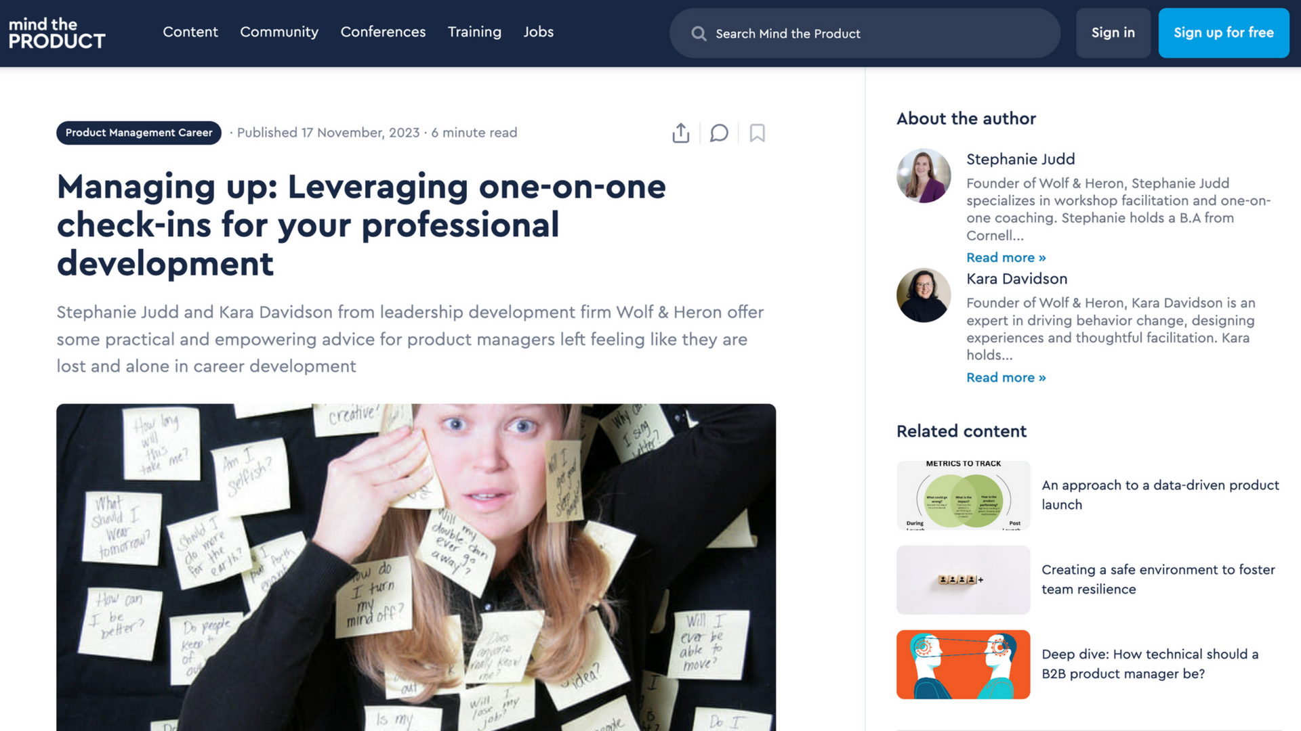Go to the Jobs section
Viewport: 1301px width, 731px height.
click(539, 32)
